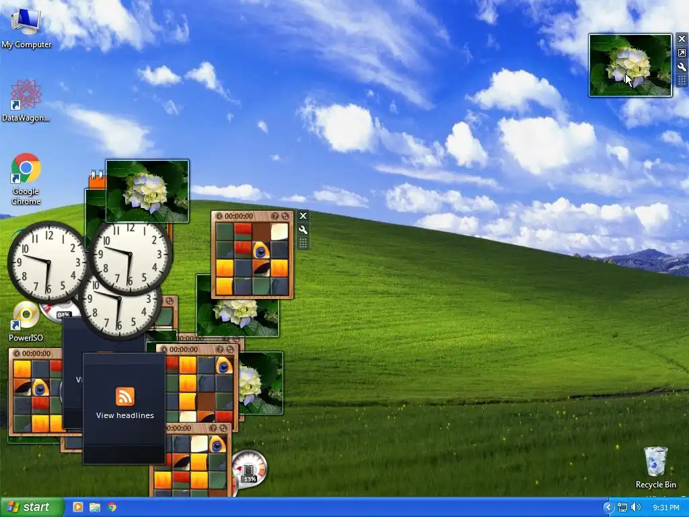Open the PowerISO desktop shortcut

click(x=26, y=321)
